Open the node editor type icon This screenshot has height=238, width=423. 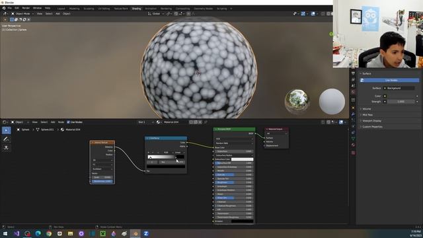5,122
